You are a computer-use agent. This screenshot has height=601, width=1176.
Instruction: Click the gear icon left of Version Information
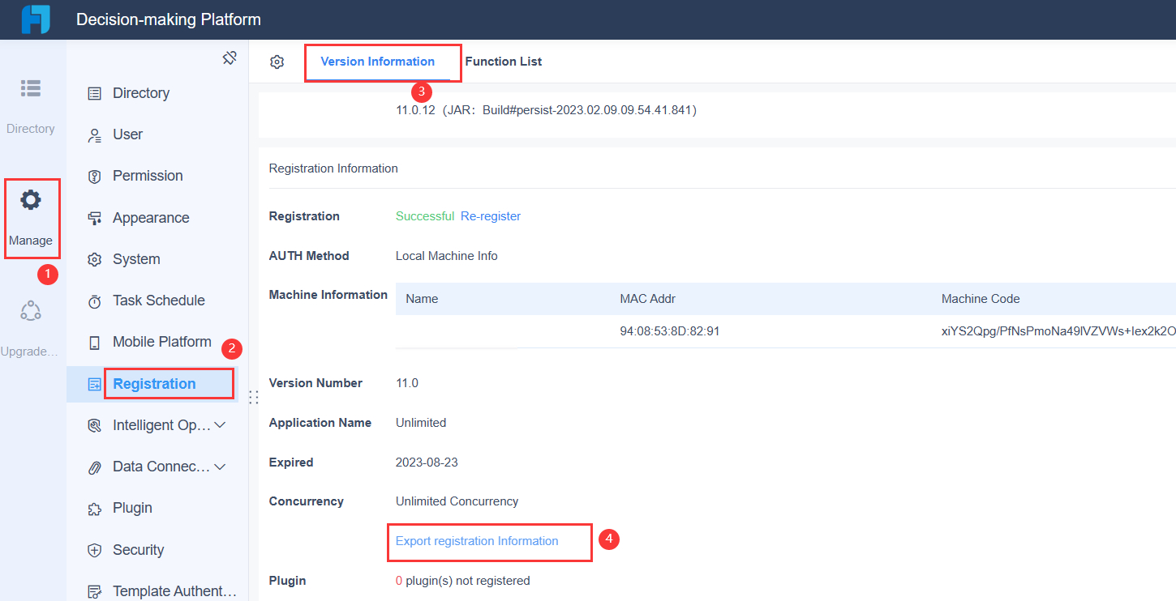tap(277, 62)
